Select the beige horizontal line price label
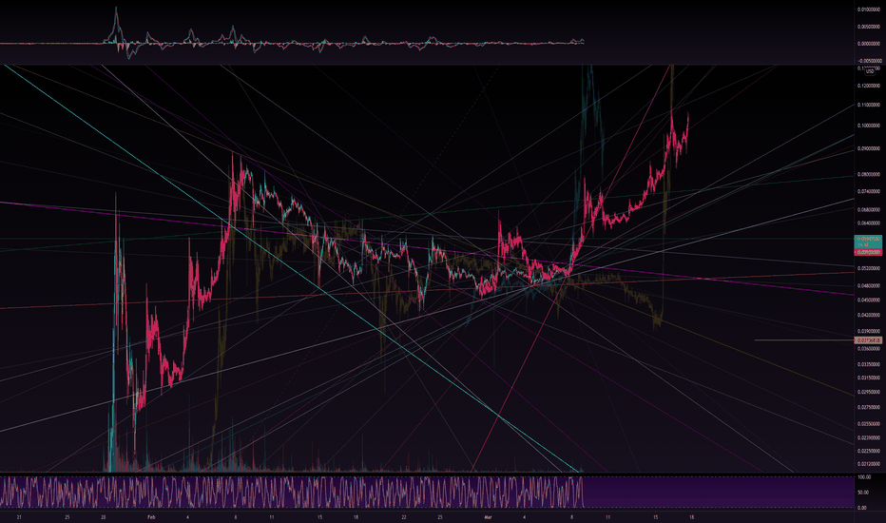This screenshot has width=886, height=523. pos(869,340)
